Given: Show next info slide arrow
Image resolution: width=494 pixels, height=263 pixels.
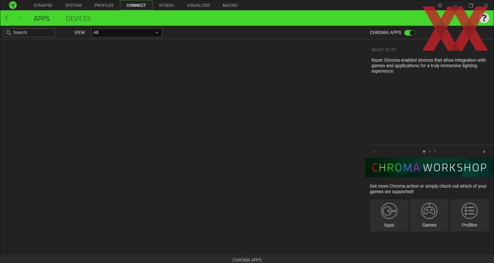Looking at the screenshot, I should (x=484, y=152).
